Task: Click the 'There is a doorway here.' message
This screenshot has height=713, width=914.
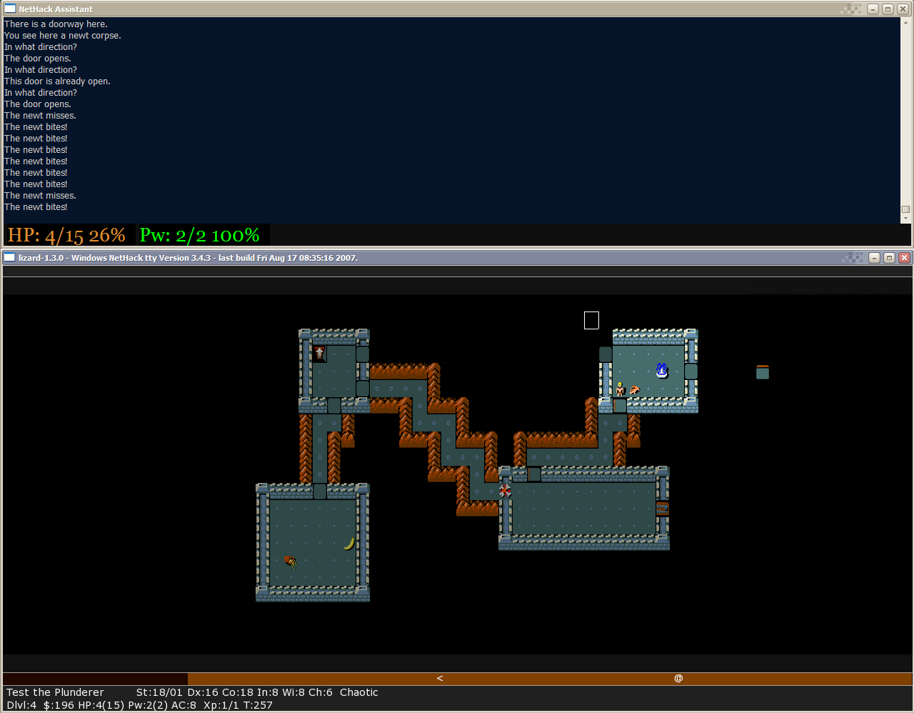Action: click(56, 24)
